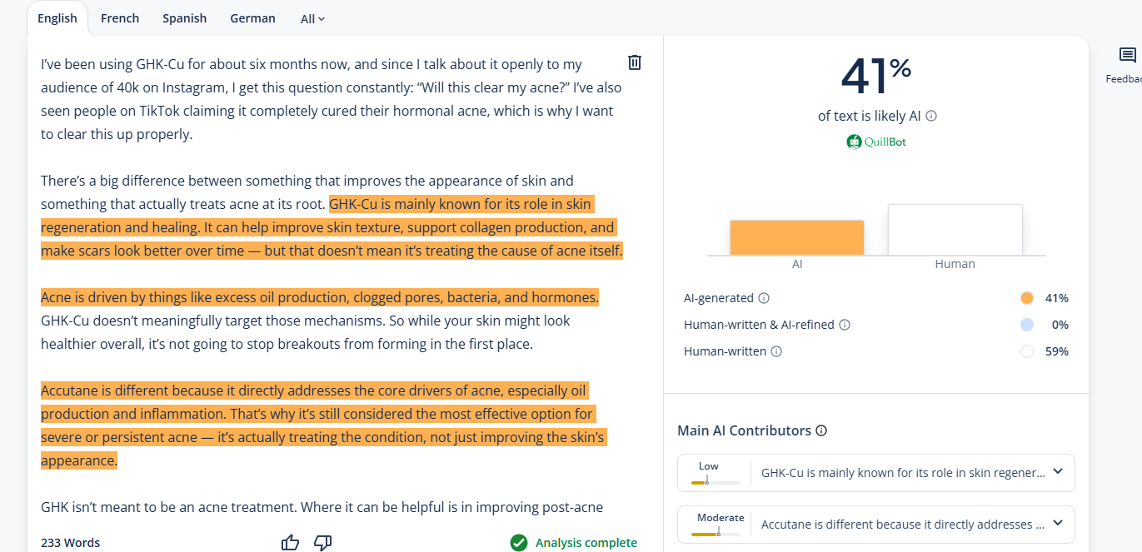Click info icon next to Human-written label
This screenshot has width=1142, height=552.
coord(776,351)
